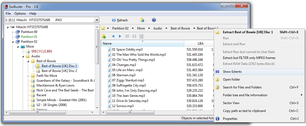Collapse the Partition 02 tree node

pos(13,42)
